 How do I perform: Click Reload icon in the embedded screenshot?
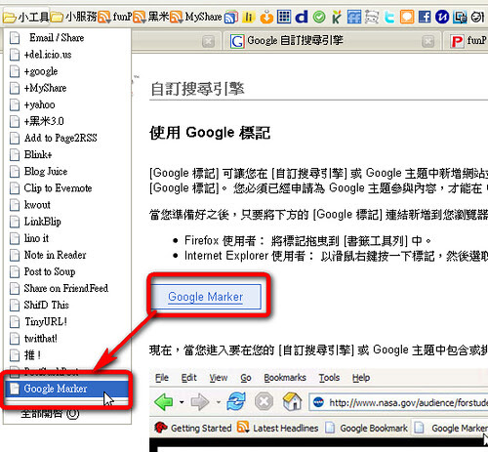pos(236,401)
